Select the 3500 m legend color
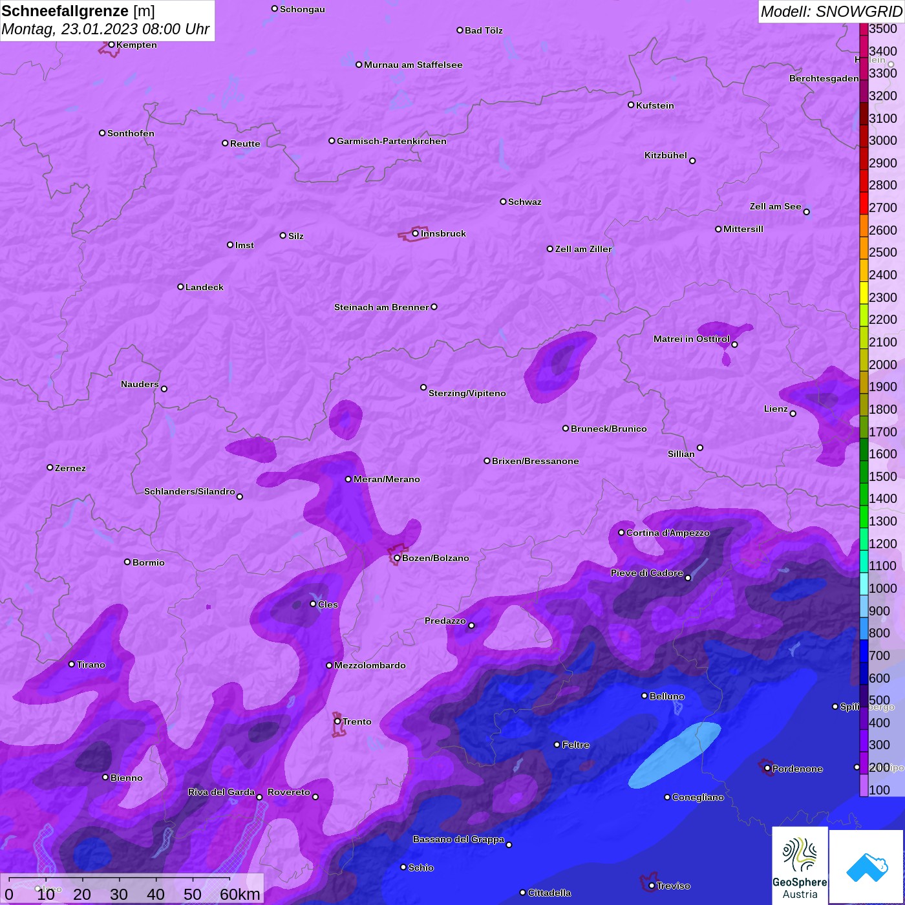Viewport: 905px width, 905px height. click(864, 29)
